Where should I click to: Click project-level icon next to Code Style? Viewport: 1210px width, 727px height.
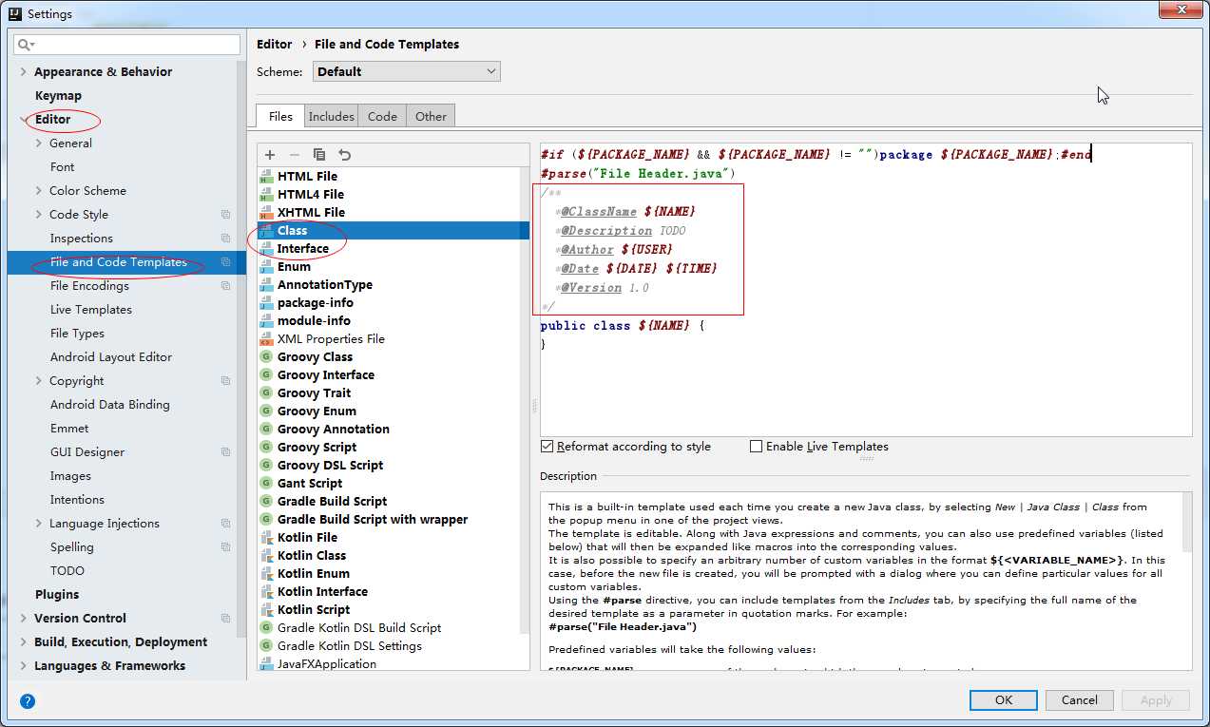pyautogui.click(x=226, y=215)
